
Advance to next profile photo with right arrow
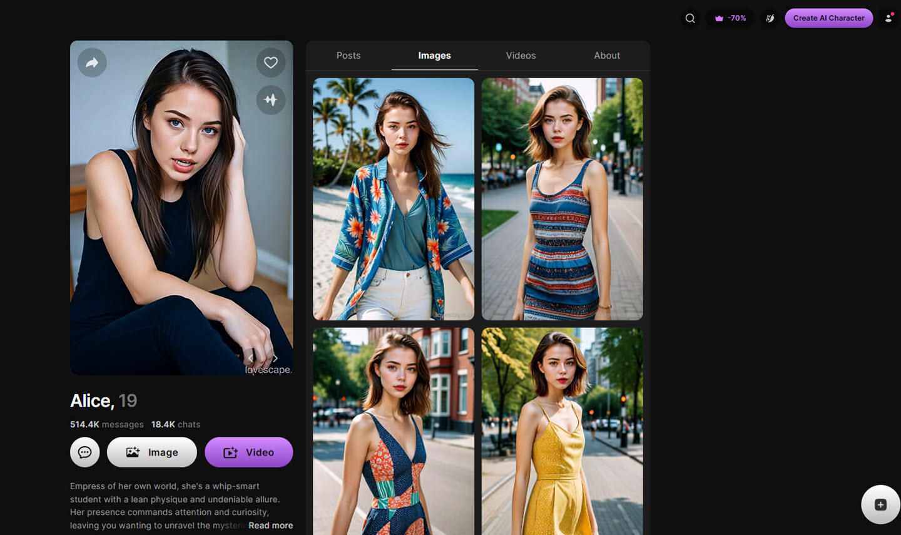click(275, 358)
